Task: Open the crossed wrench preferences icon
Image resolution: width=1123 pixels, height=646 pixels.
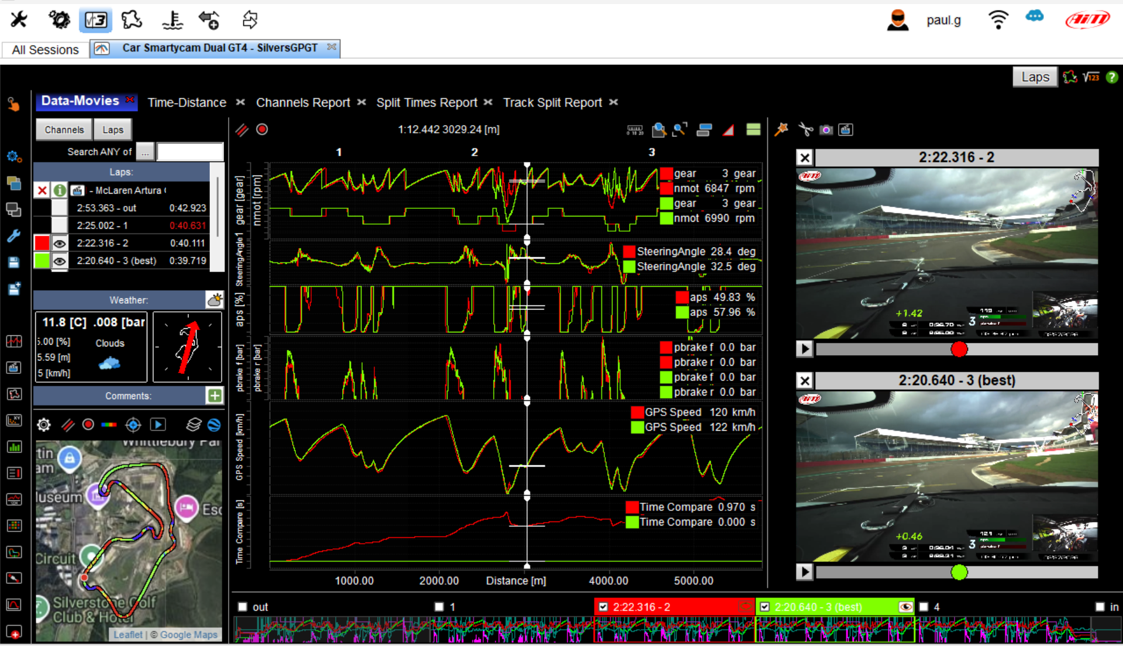Action: click(19, 19)
